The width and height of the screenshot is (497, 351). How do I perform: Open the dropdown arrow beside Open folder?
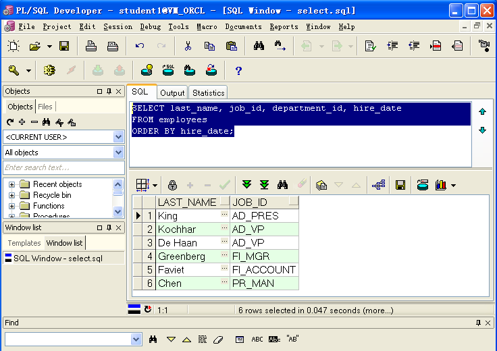pyautogui.click(x=49, y=47)
